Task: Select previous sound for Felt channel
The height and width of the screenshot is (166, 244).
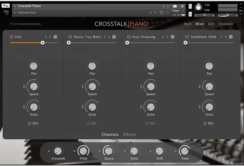Action: (x=46, y=37)
